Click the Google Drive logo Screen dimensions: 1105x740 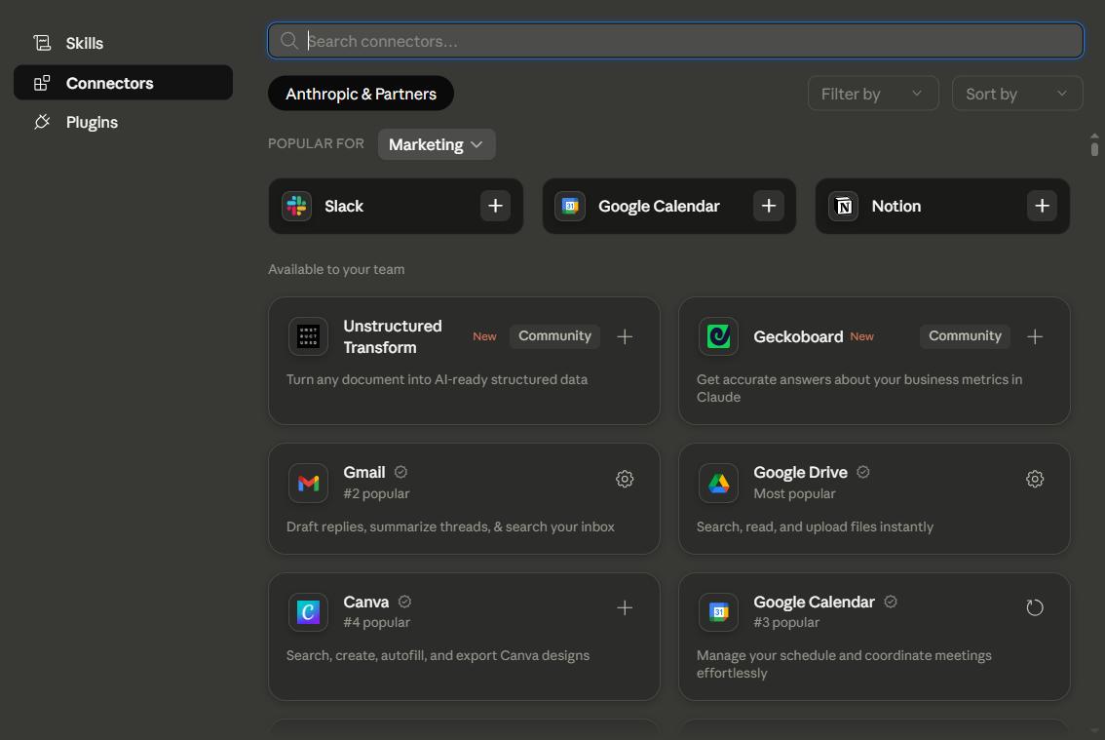(718, 484)
